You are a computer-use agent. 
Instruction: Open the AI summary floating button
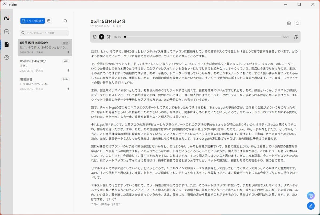(310, 196)
